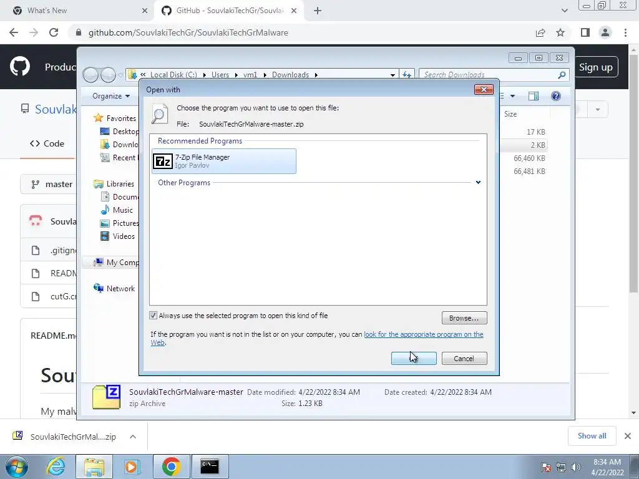This screenshot has width=639, height=479.
Task: Click Explorer address bar refresh button
Action: [407, 75]
